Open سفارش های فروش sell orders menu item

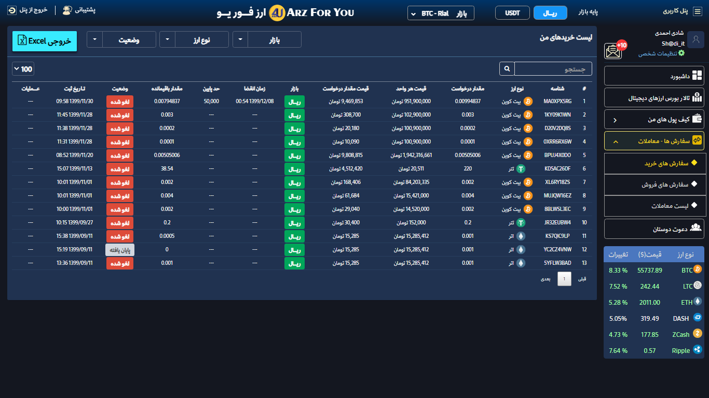click(654, 184)
